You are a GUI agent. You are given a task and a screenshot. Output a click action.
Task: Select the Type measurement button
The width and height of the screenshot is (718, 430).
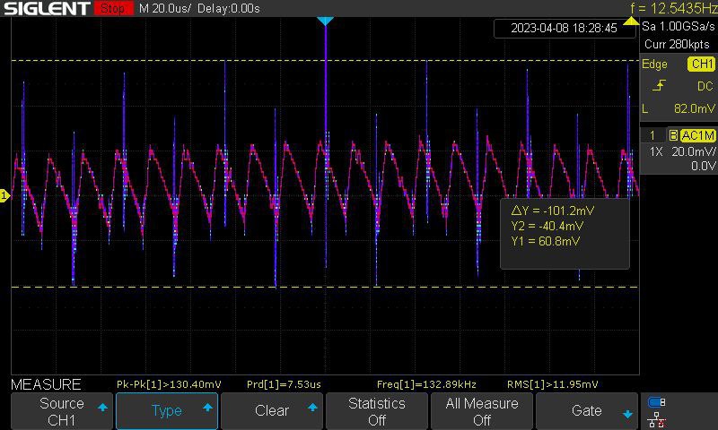167,411
